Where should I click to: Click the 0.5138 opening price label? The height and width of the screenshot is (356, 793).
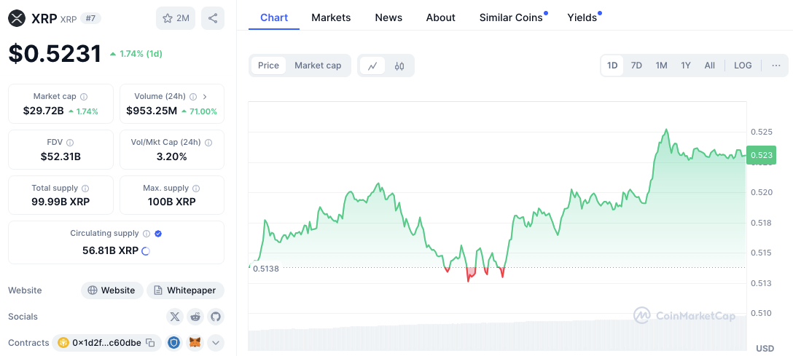266,269
